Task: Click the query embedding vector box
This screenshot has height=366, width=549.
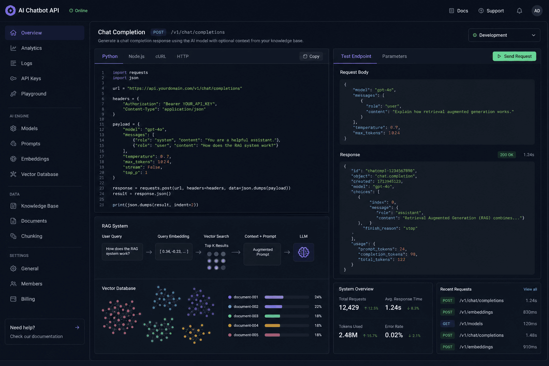Action: pos(174,252)
